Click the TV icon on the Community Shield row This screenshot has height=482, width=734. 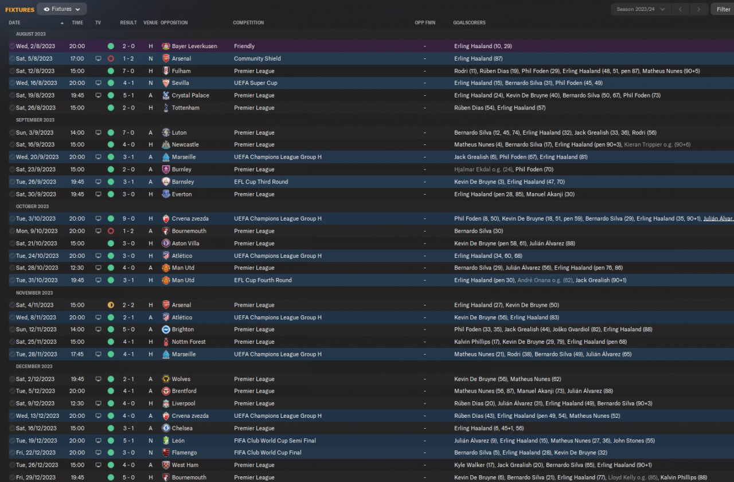pos(98,58)
